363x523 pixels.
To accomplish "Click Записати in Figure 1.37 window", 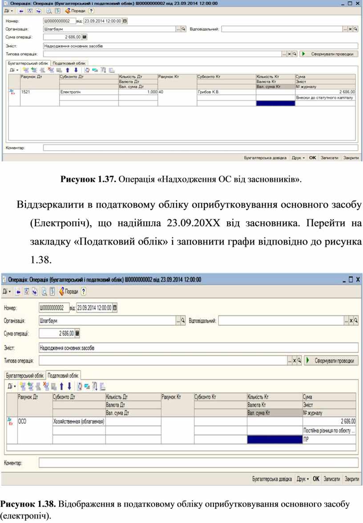I will click(329, 158).
